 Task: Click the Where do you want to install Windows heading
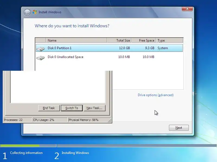click(x=72, y=26)
